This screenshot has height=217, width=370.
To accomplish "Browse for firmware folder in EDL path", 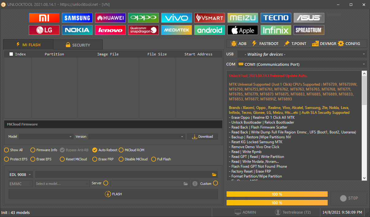I will pyautogui.click(x=214, y=174).
